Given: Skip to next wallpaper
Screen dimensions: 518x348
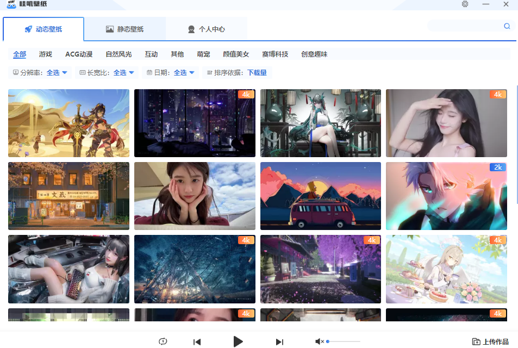Looking at the screenshot, I should tap(279, 341).
